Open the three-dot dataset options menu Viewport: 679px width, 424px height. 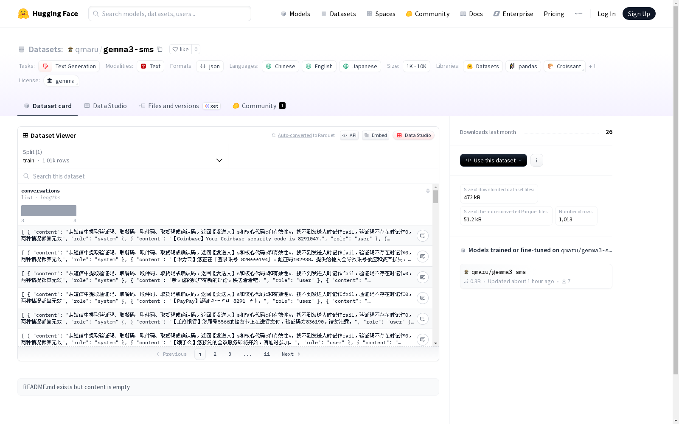pyautogui.click(x=537, y=160)
